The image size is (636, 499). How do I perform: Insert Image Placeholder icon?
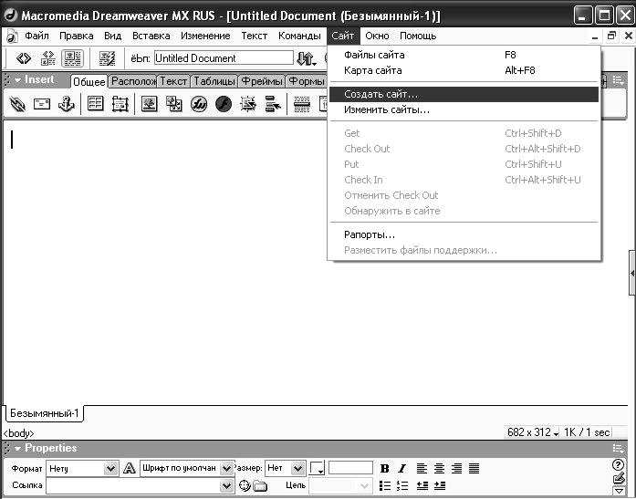[174, 104]
